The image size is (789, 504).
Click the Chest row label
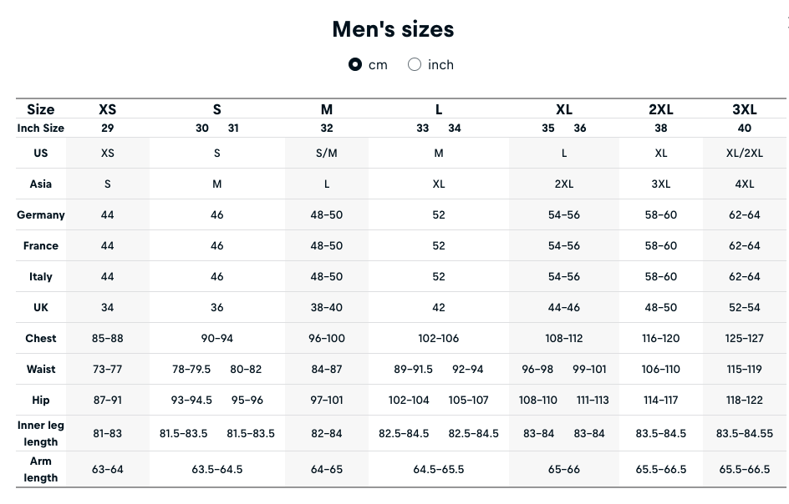[x=41, y=338]
